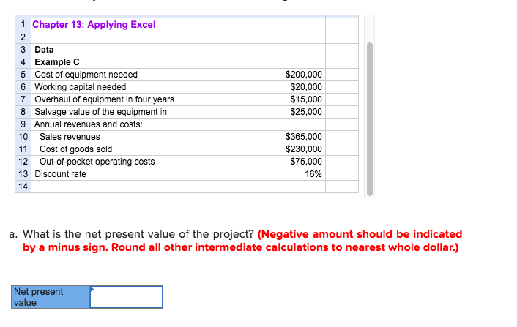Viewport: 517px width, 327px height.
Task: Select the $230,000 cost of goods sold cell
Action: tap(297, 149)
